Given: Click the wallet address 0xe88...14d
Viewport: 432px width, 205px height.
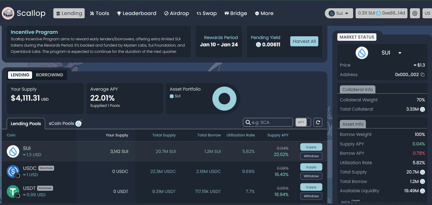Looking at the screenshot, I should pyautogui.click(x=393, y=13).
